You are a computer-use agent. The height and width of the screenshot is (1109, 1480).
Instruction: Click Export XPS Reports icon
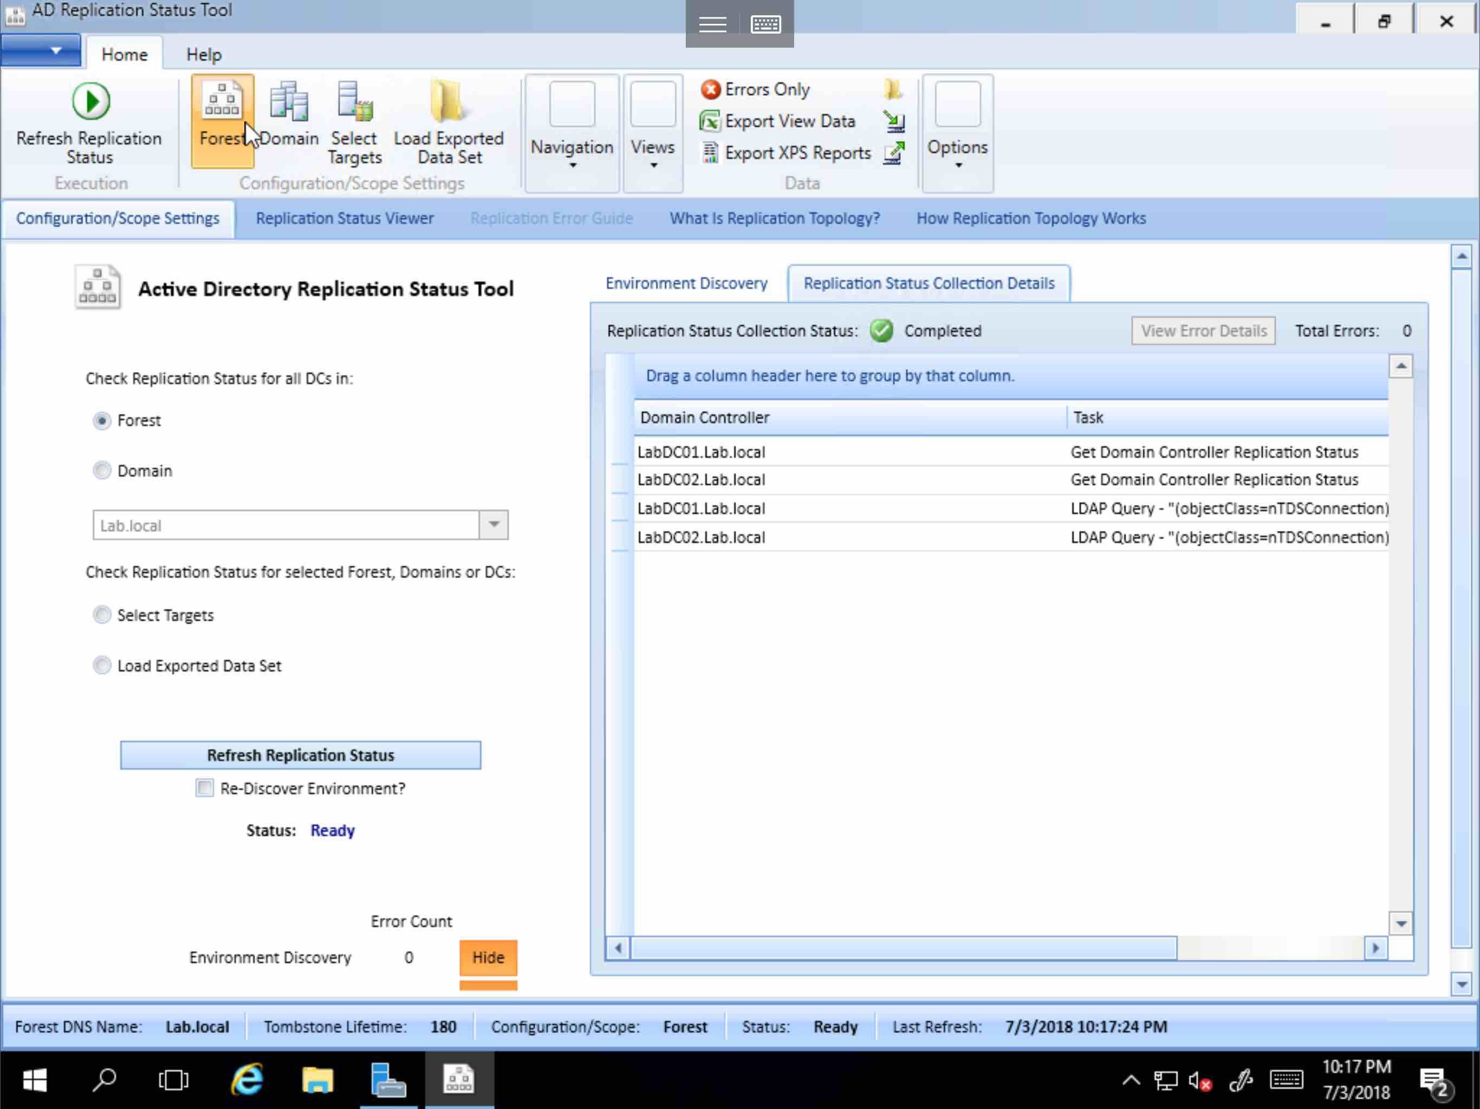coord(710,153)
